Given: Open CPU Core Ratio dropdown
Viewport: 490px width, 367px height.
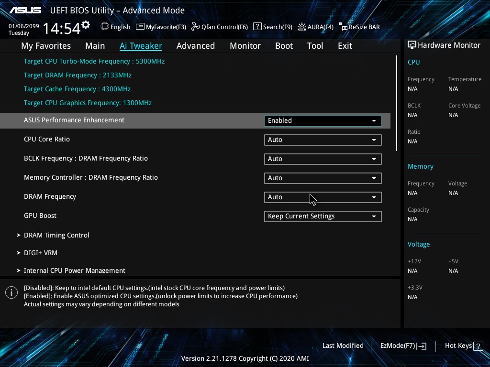Looking at the screenshot, I should (x=323, y=140).
